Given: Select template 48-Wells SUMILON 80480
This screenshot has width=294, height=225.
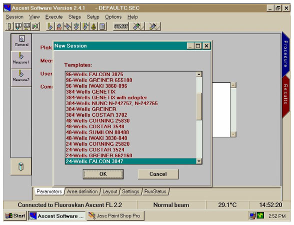Looking at the screenshot, I should [130, 132].
